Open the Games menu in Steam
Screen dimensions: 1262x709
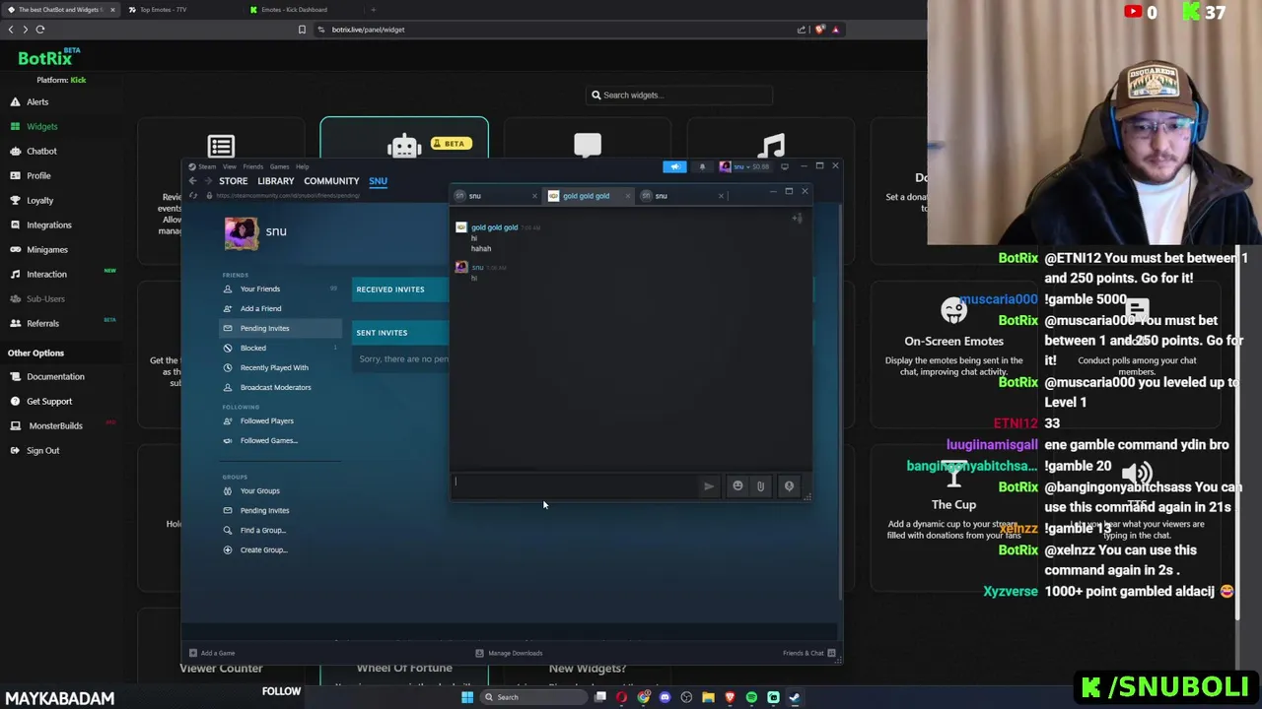pos(279,166)
